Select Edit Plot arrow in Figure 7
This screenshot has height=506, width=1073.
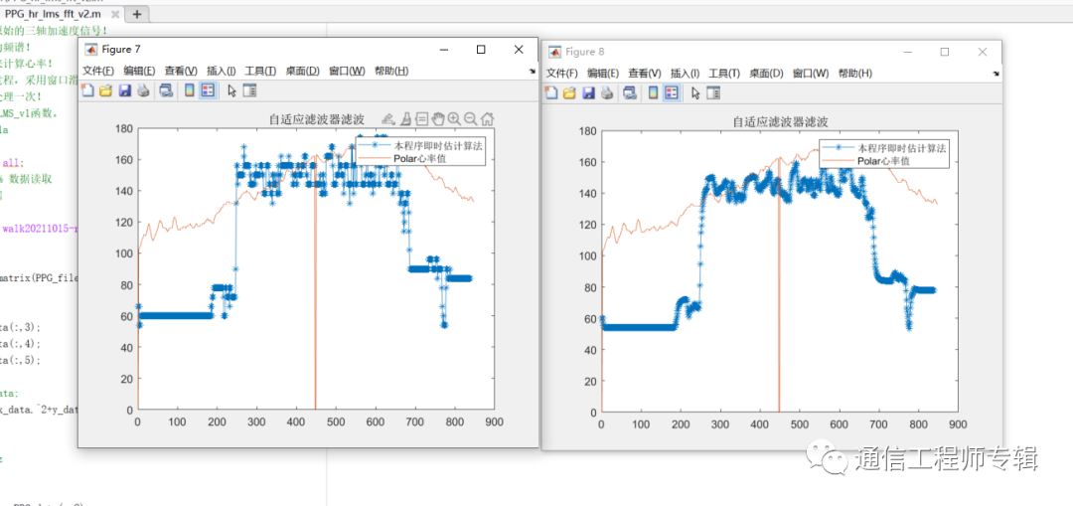click(x=231, y=90)
